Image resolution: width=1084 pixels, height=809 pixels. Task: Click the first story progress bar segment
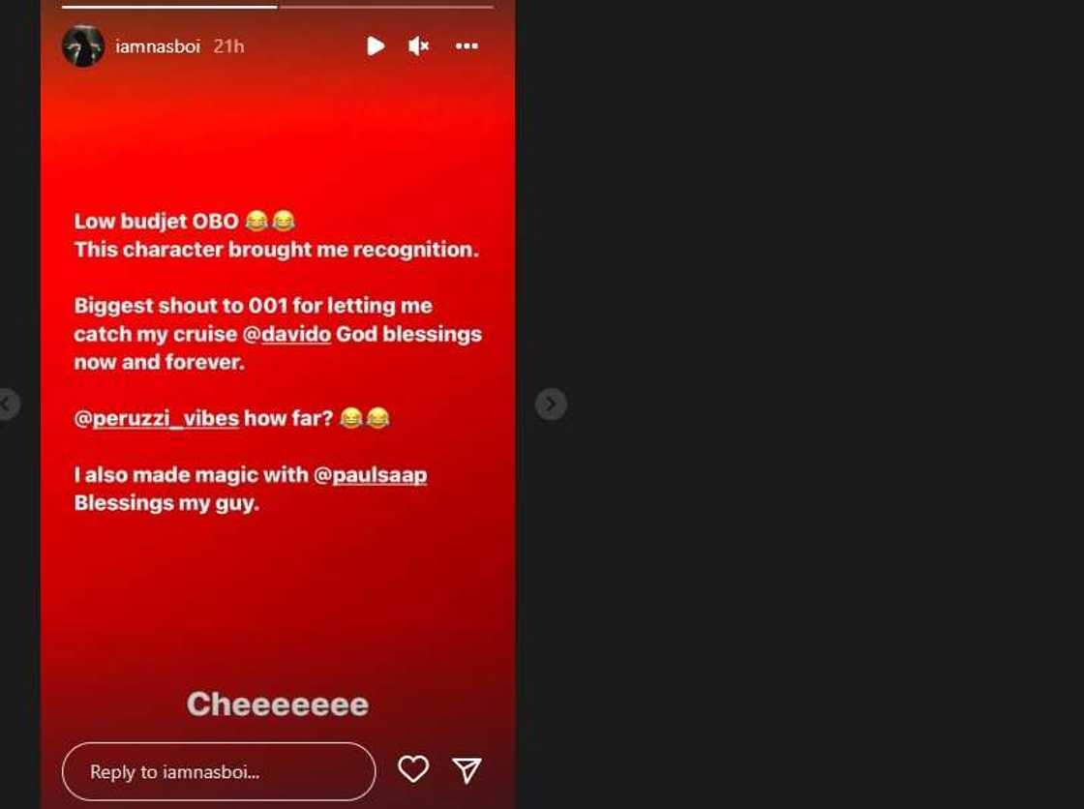pos(169,7)
